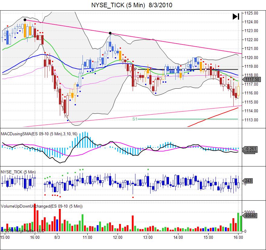Click the 1116.00 price axis label
Screen dimensions: 266x250
[x=251, y=93]
